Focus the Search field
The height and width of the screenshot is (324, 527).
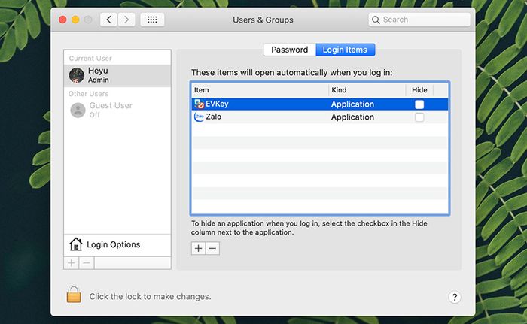419,20
